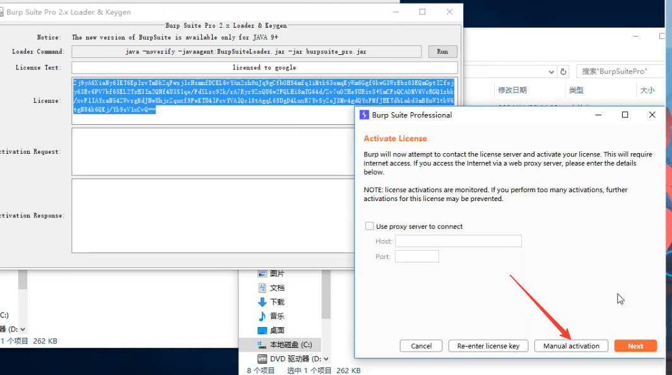Click License Text field 'licensed to google'
The width and height of the screenshot is (672, 375).
coord(264,67)
